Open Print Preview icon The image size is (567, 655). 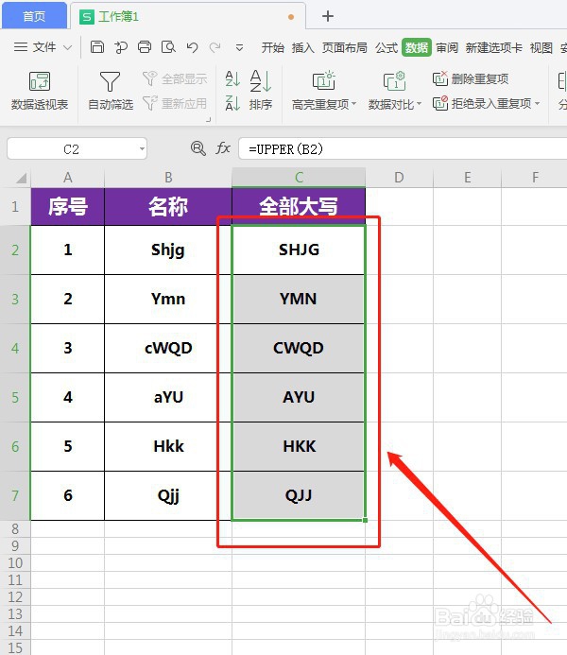(168, 47)
